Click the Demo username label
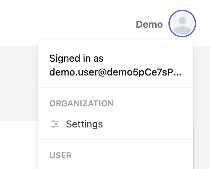Screen dimensions: 210x169 click(149, 25)
